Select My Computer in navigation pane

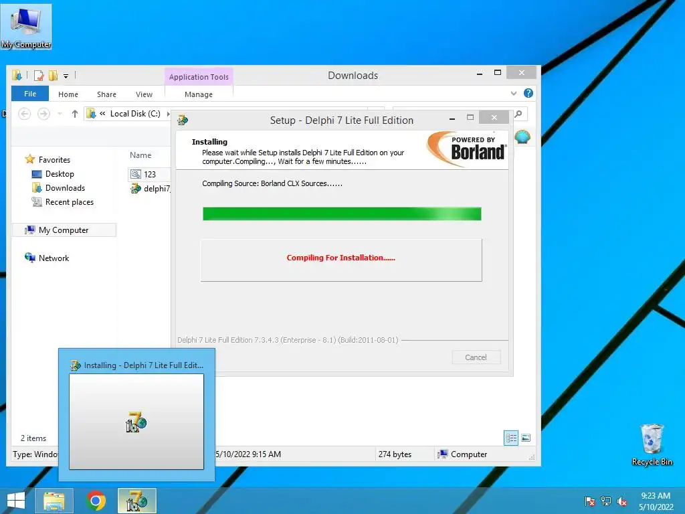click(64, 230)
